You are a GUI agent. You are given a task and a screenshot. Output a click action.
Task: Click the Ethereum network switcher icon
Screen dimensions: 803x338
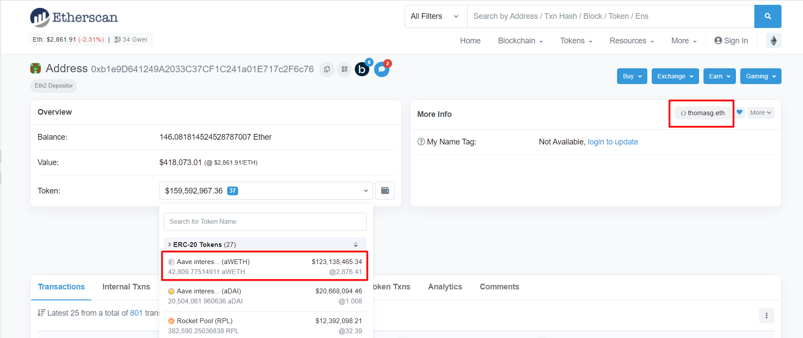(774, 41)
